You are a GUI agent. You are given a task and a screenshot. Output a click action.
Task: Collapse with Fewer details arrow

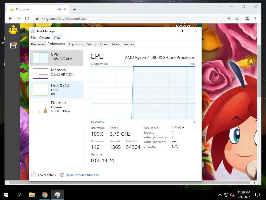(34, 175)
